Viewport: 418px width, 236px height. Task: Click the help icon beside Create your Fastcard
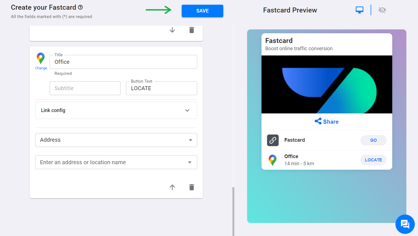click(x=80, y=7)
